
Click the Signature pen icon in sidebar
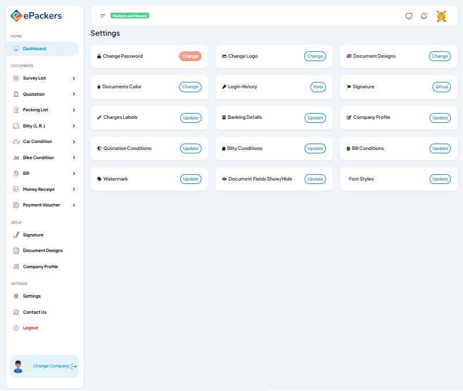(x=16, y=235)
